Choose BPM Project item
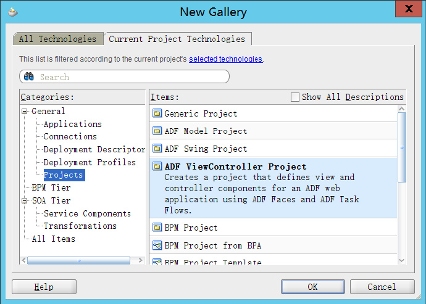This screenshot has width=426, height=304. coord(273,227)
